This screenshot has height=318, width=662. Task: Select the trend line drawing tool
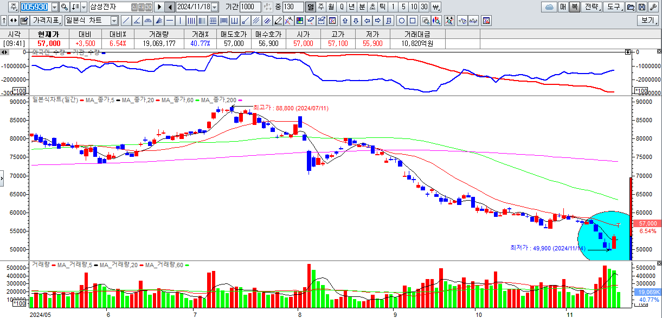[126, 21]
